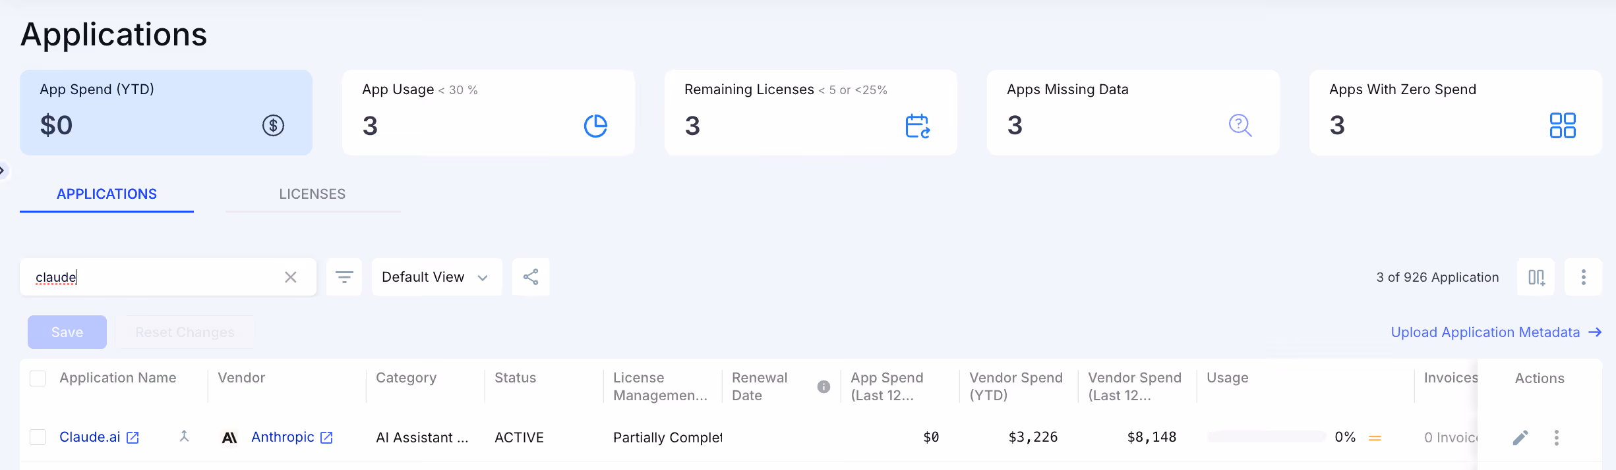Click the Anthropic vendor logo
Viewport: 1616px width, 470px height.
pos(229,438)
